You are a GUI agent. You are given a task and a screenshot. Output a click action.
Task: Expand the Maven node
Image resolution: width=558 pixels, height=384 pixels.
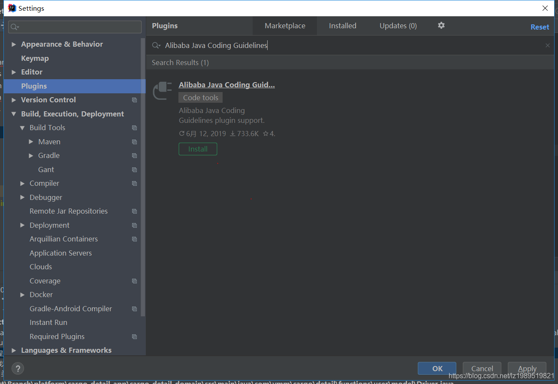(x=31, y=142)
